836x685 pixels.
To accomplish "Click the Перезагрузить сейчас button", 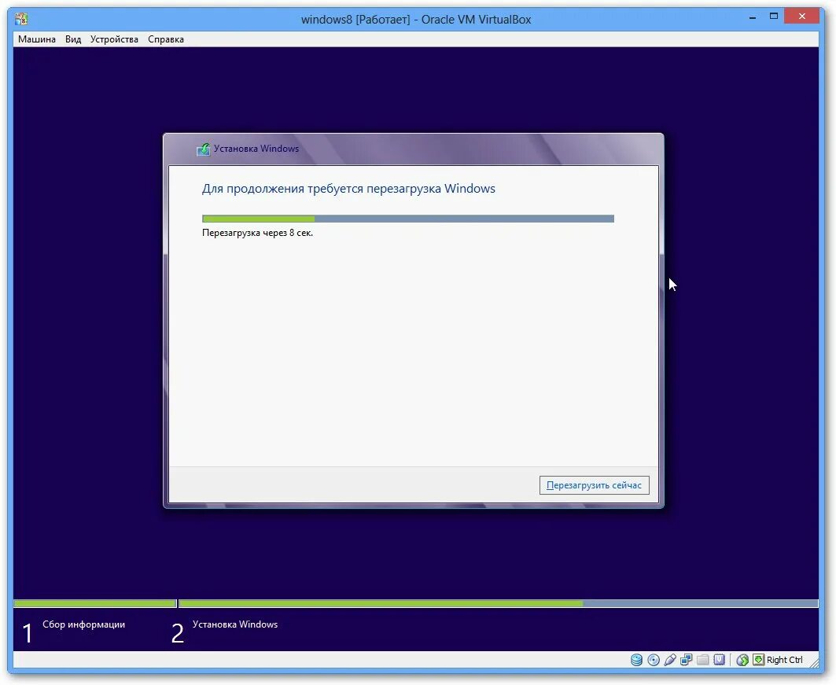I will pos(594,485).
